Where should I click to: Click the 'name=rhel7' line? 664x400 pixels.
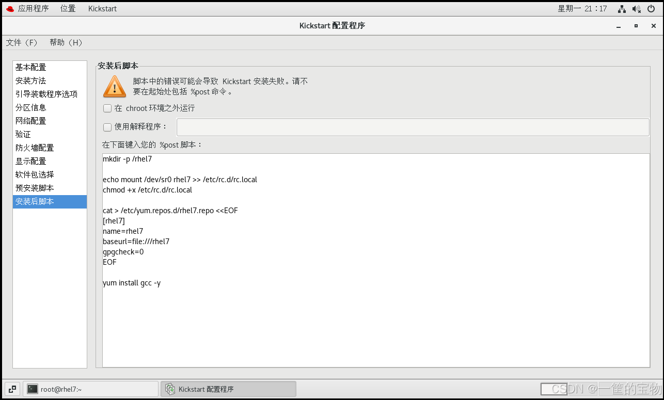click(123, 231)
